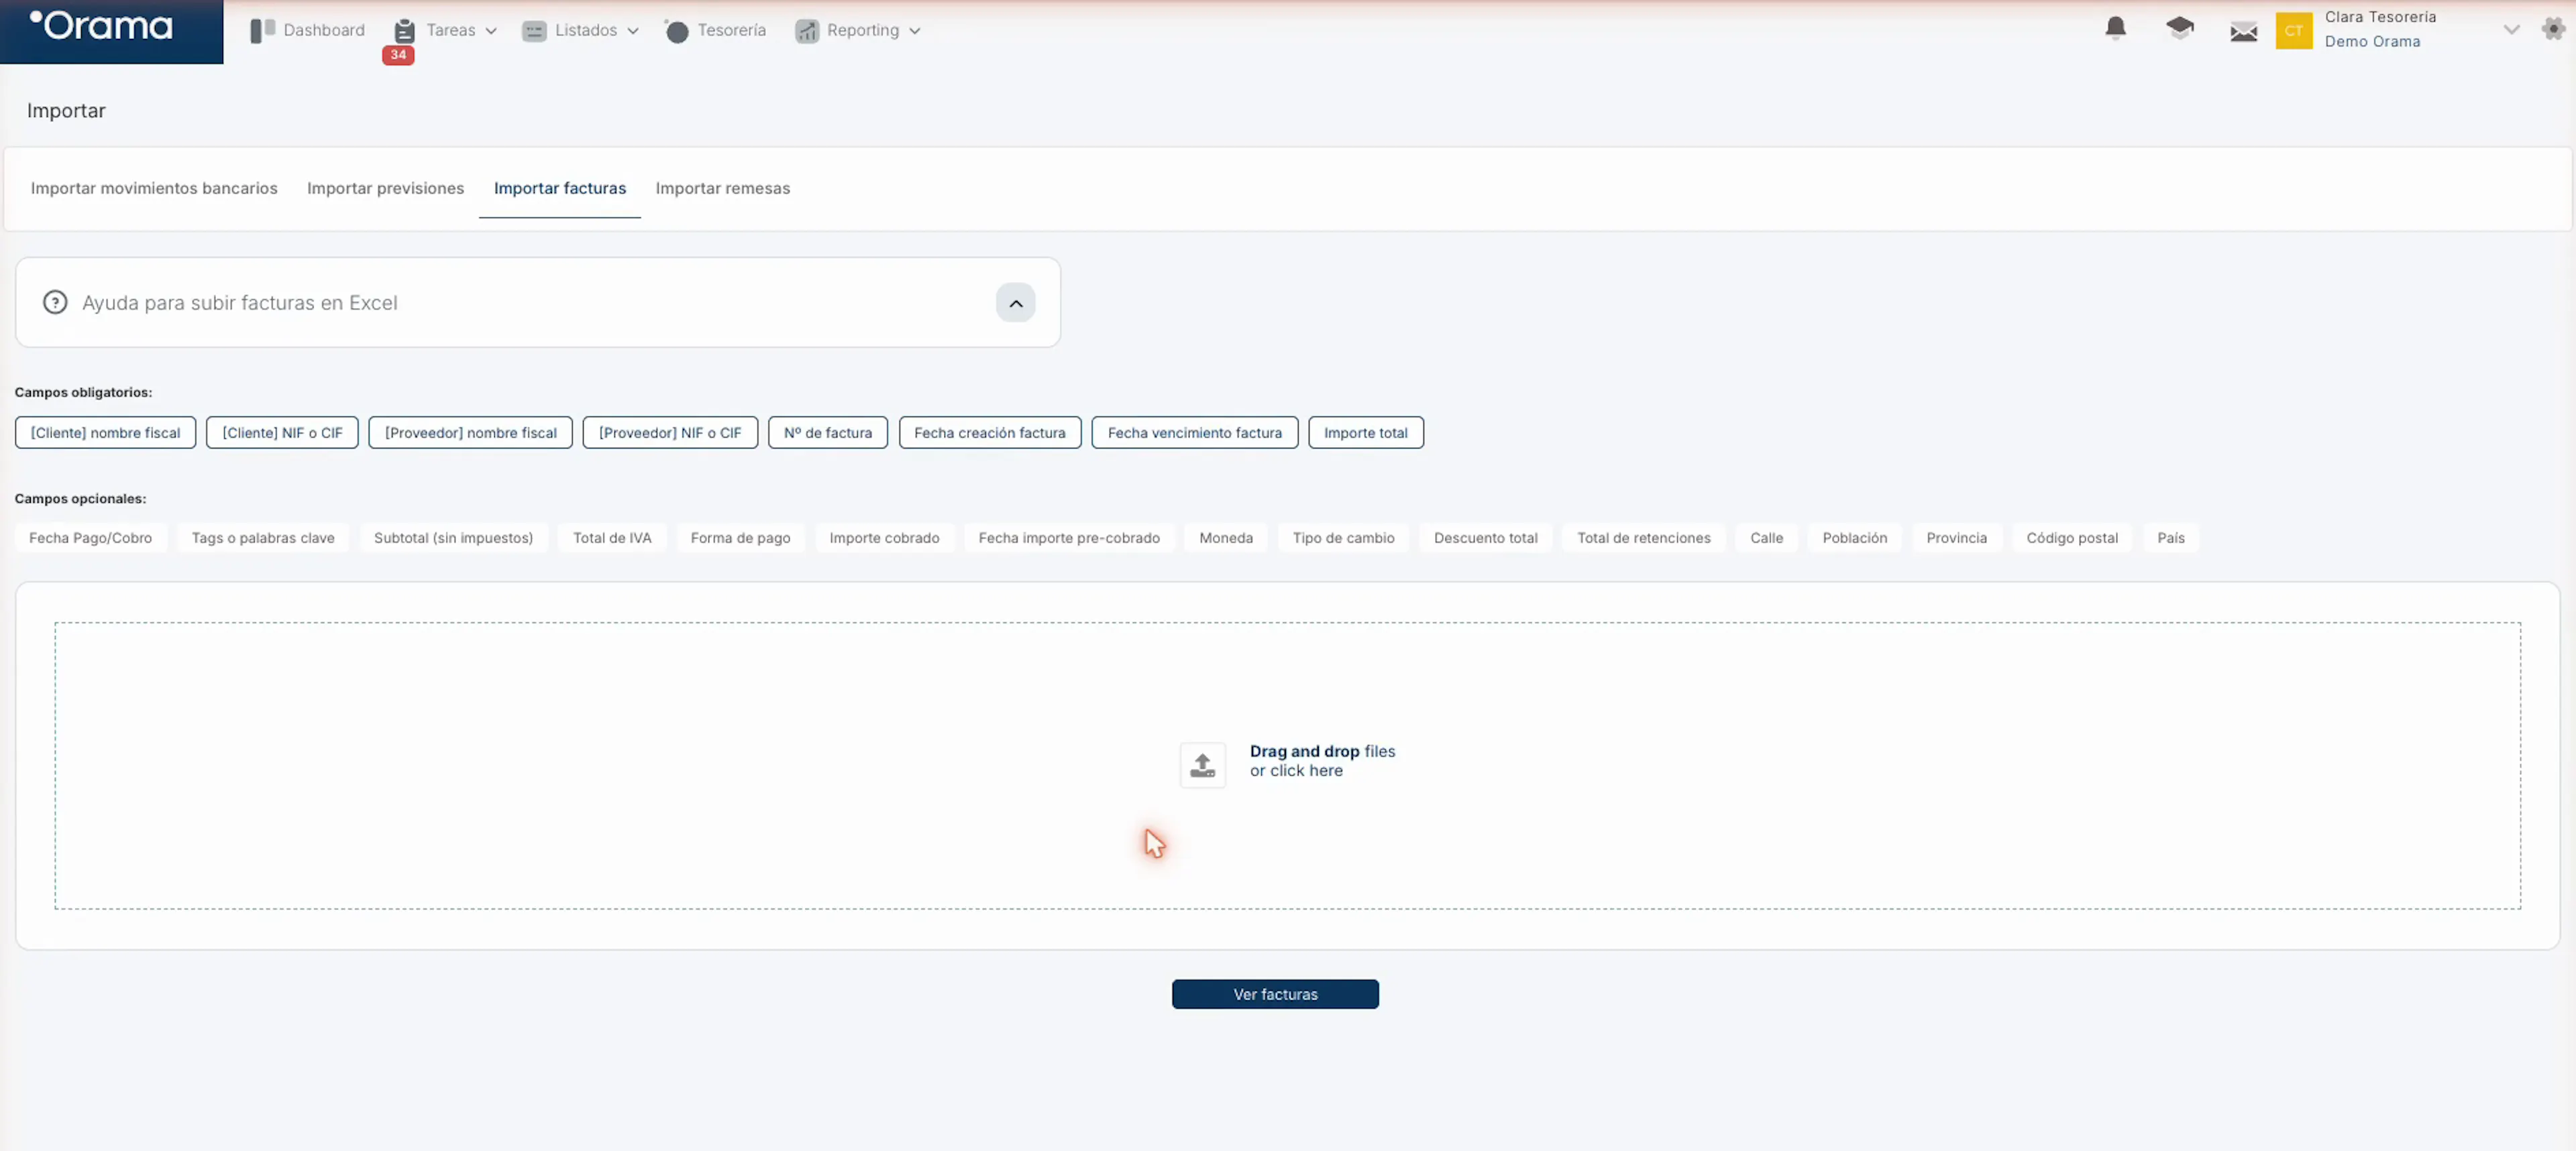The image size is (2576, 1151).
Task: Click the Total de retenciones field
Action: tap(1643, 538)
